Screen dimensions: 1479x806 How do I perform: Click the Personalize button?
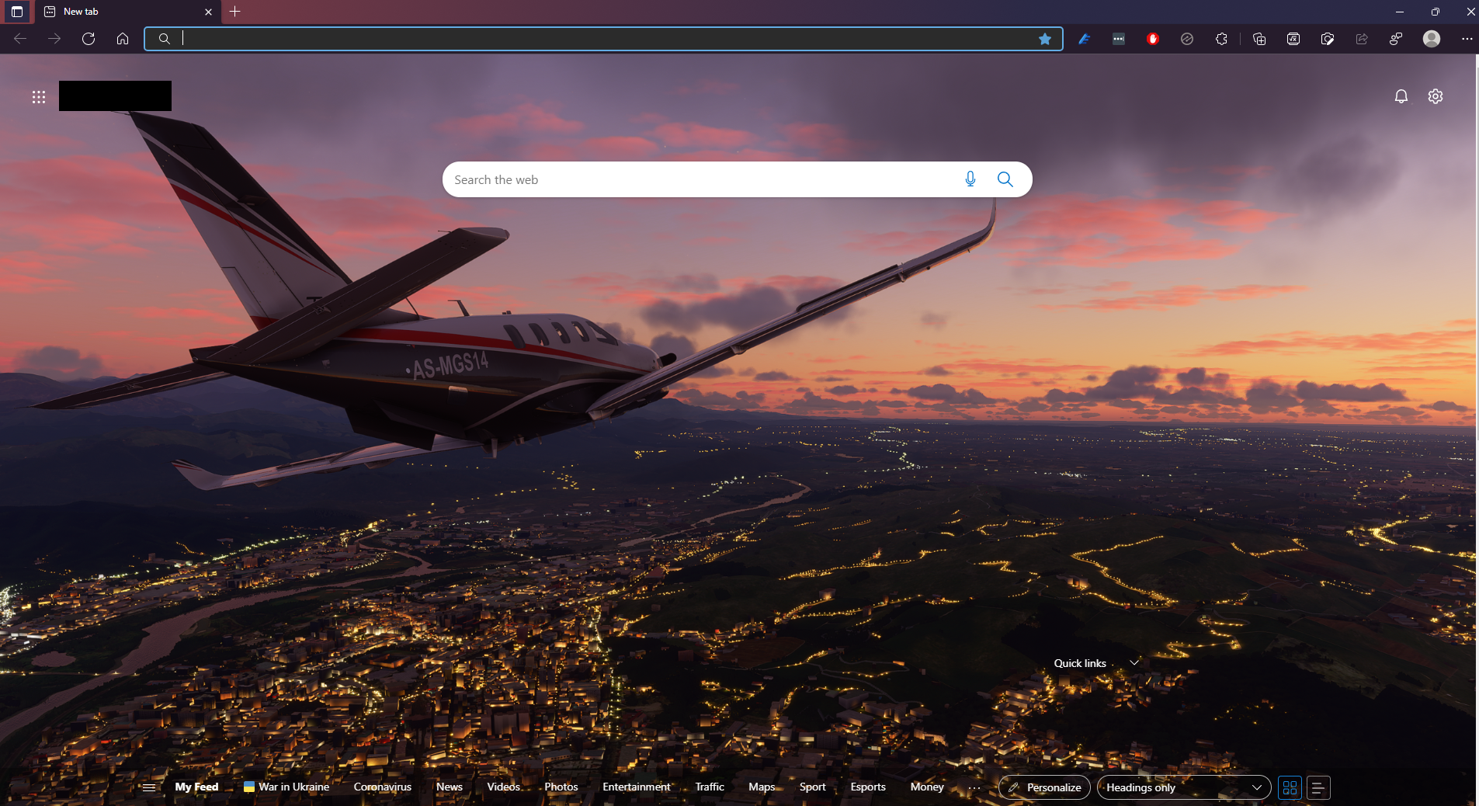pos(1045,787)
